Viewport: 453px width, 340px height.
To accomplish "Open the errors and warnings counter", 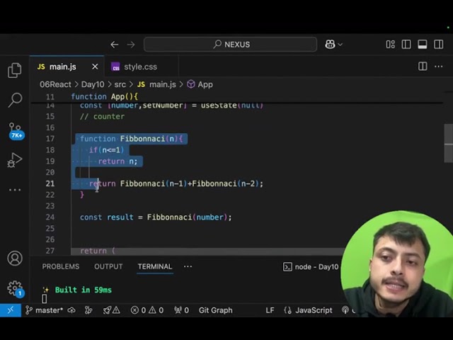I will (x=147, y=310).
